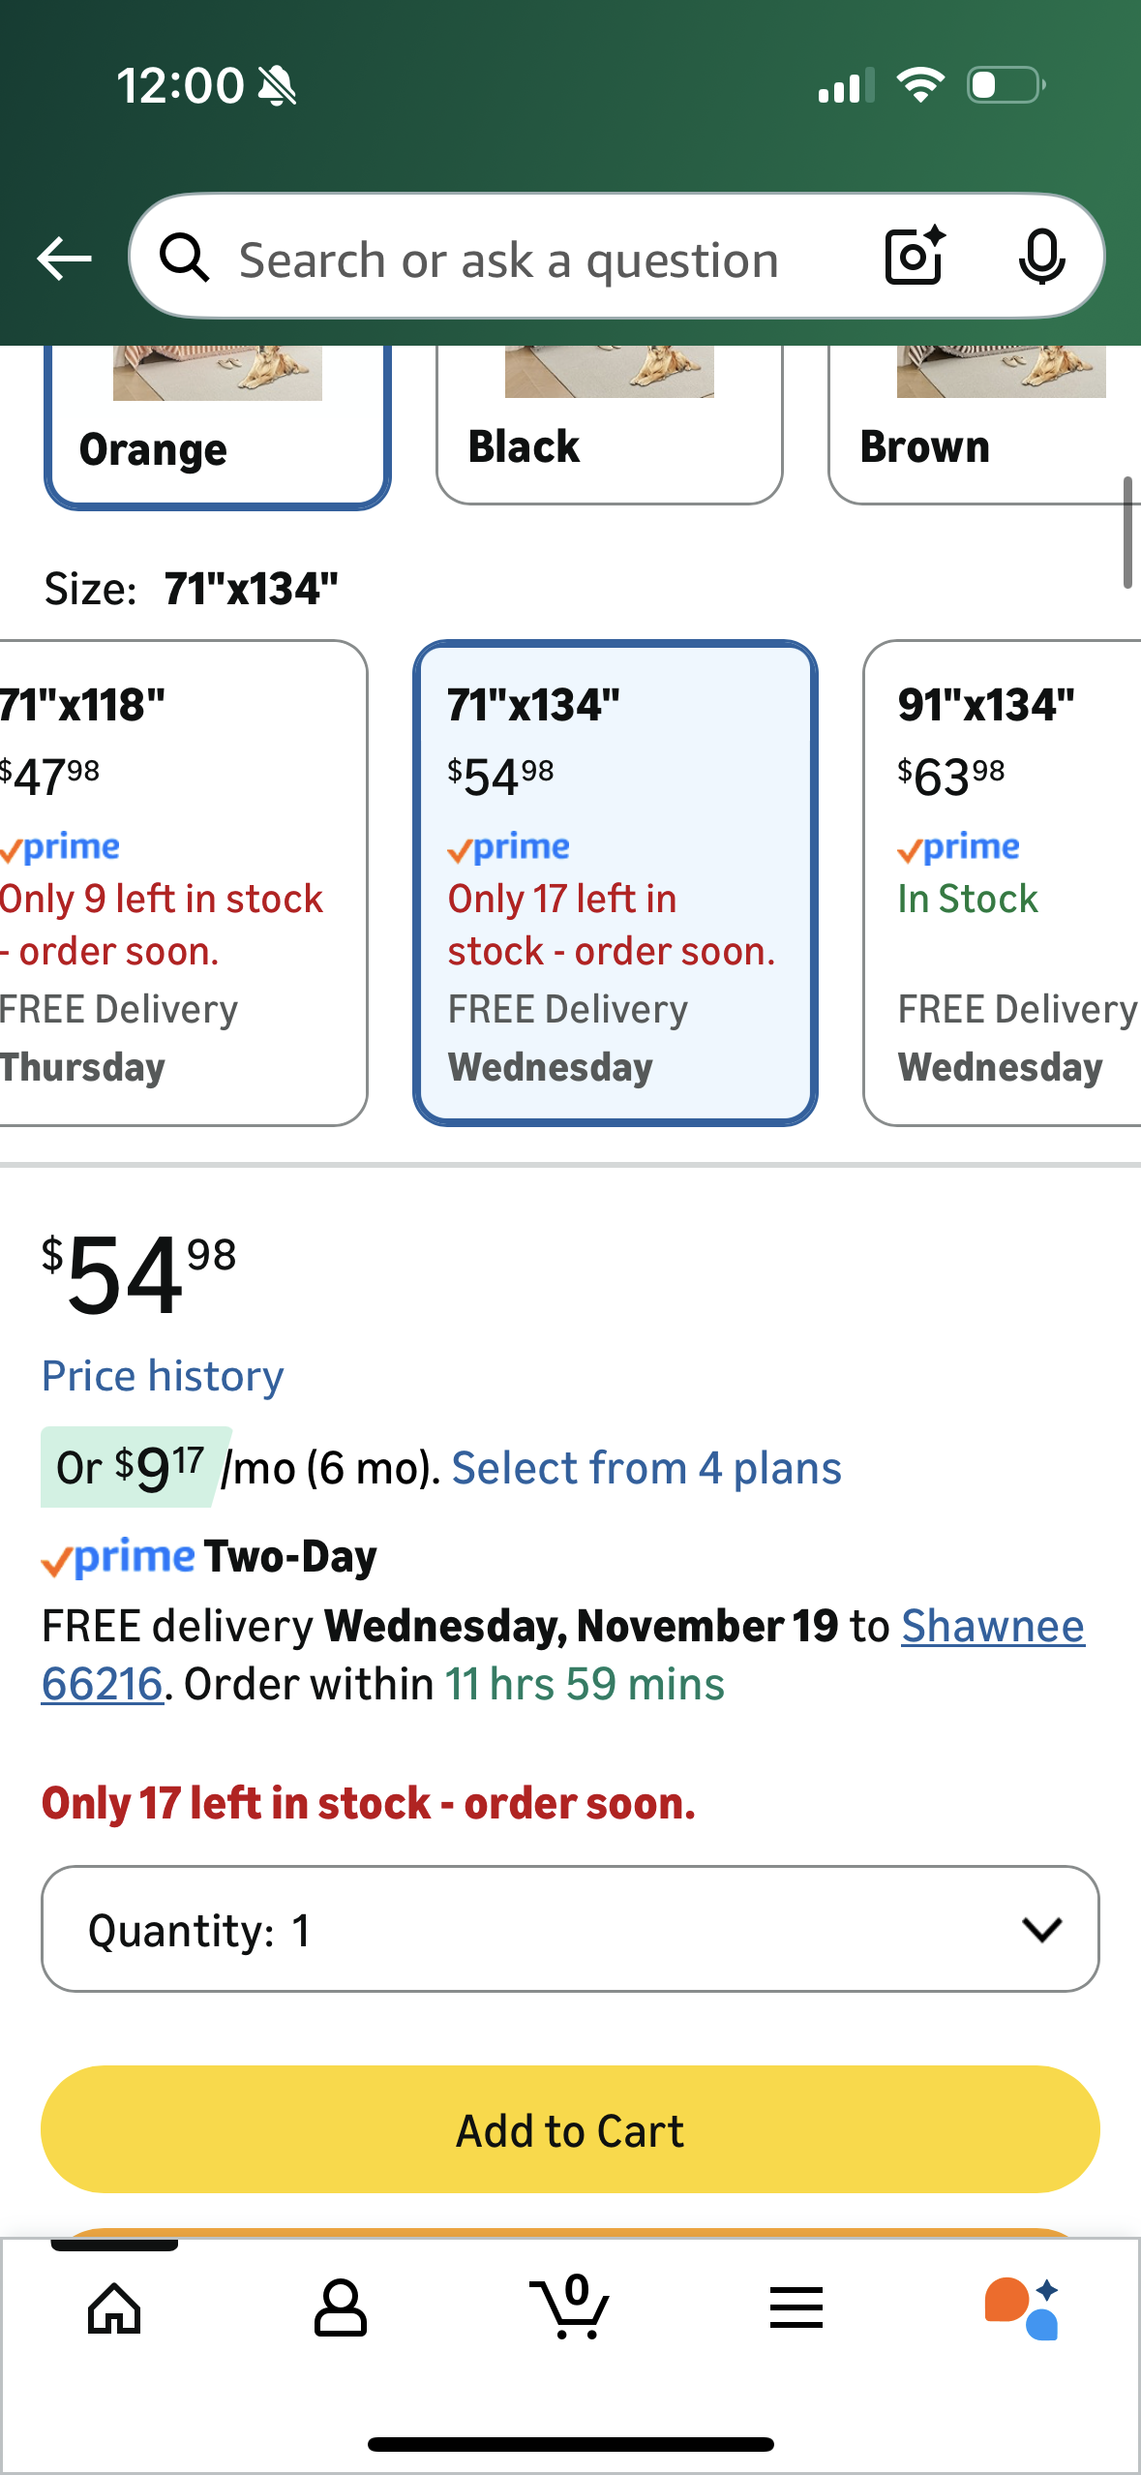1141x2475 pixels.
Task: Launch the Rufus AI assistant icon
Action: (1023, 2308)
